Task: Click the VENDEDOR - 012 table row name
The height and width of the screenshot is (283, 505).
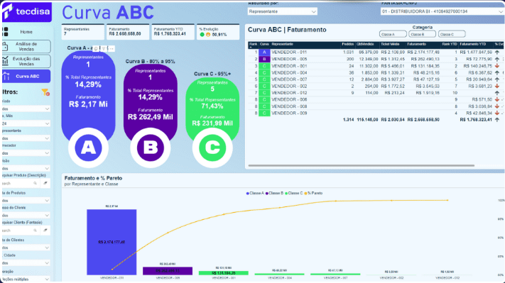Action: pyautogui.click(x=289, y=93)
